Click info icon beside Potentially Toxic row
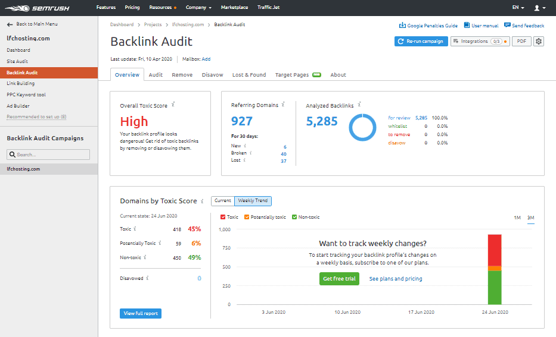The width and height of the screenshot is (556, 337). (x=160, y=243)
